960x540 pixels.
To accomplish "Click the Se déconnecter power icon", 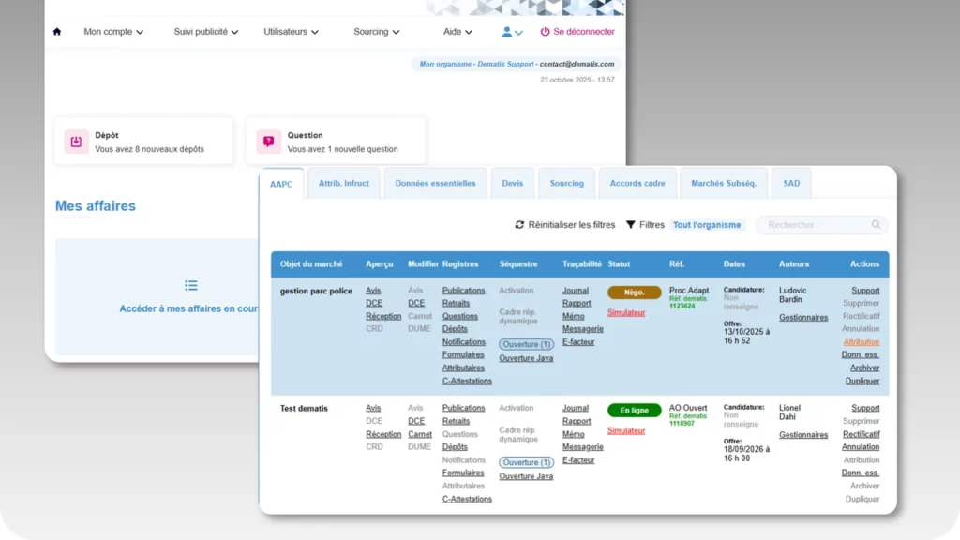I will [545, 32].
